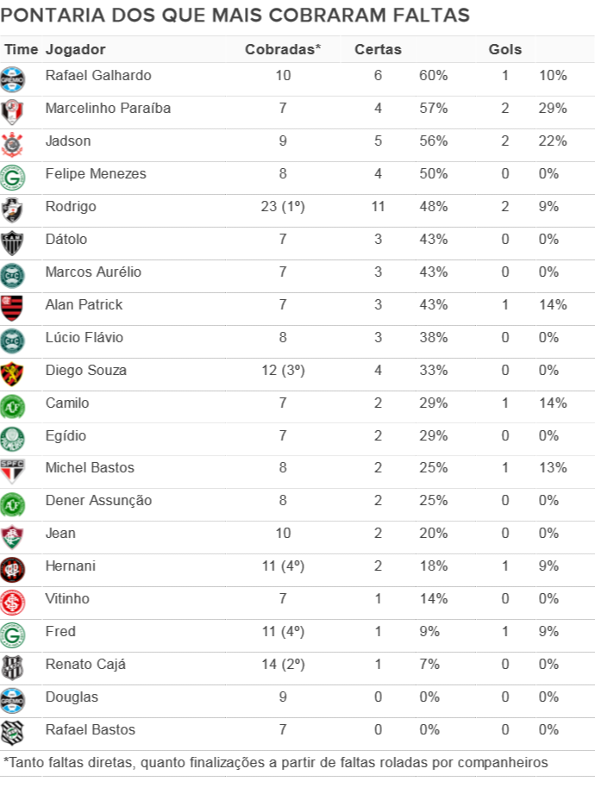Click the Certas column header

[378, 50]
